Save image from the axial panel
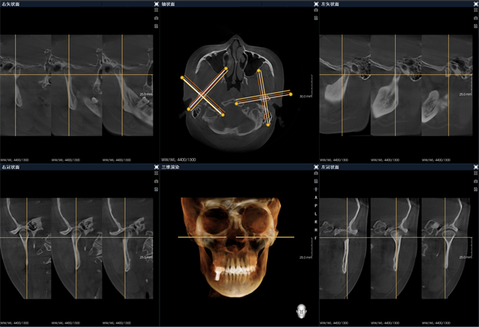The height and width of the screenshot is (327, 479). pyautogui.click(x=316, y=18)
